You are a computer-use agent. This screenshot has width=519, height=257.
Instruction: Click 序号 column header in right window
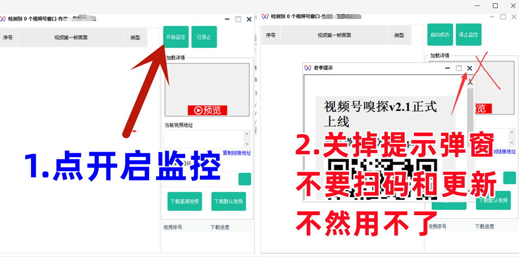pos(271,35)
